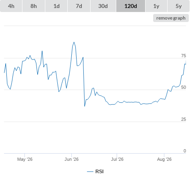Select the 30d range tab
This screenshot has height=182, width=190.
(103, 6)
